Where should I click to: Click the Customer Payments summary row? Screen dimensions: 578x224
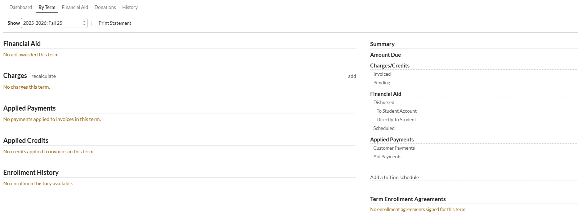[394, 148]
